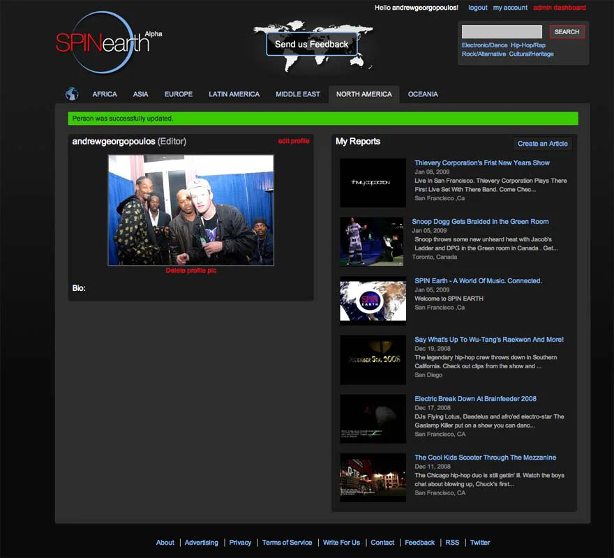
Task: Click the 'Bio:' label
Action: pos(79,288)
